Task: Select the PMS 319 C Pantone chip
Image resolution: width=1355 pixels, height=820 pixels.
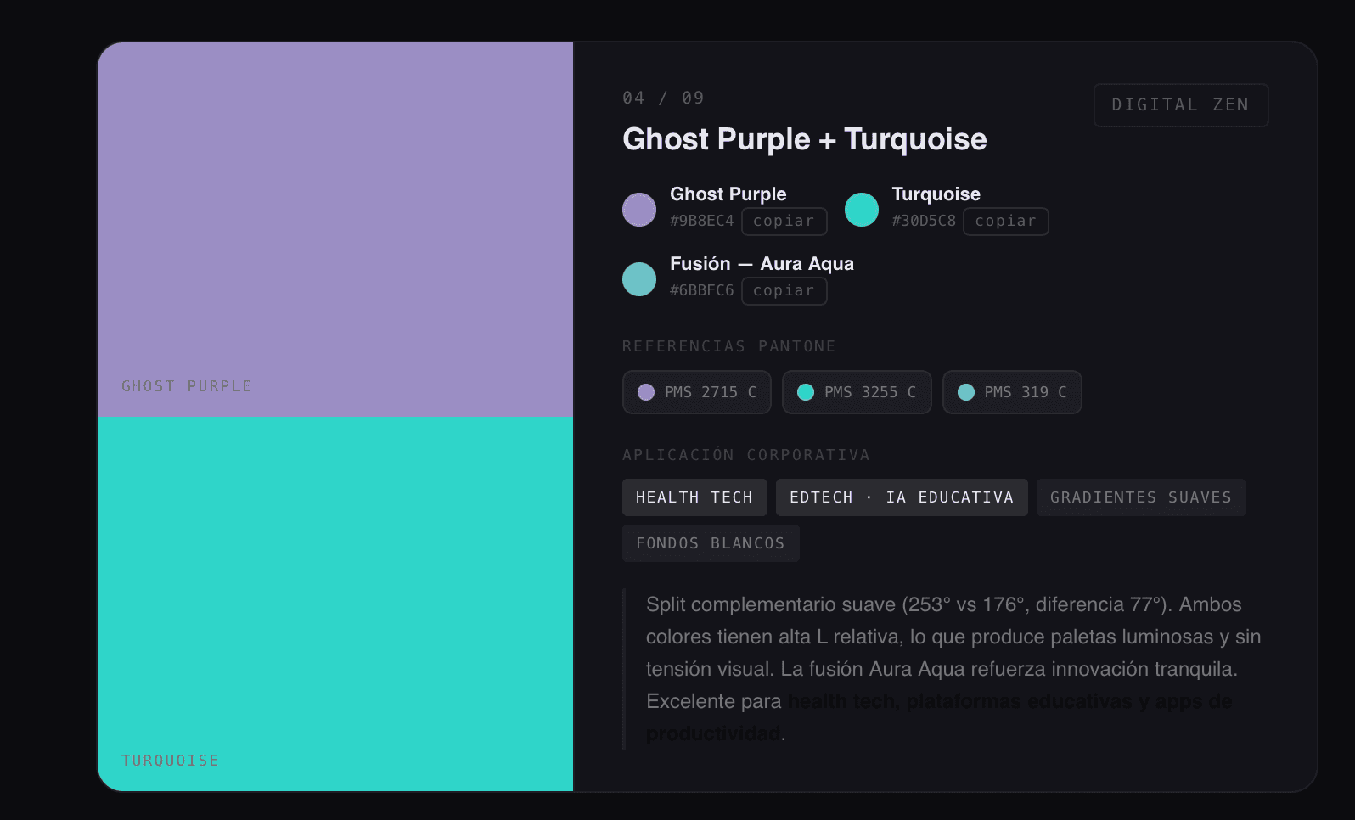Action: (x=1012, y=392)
